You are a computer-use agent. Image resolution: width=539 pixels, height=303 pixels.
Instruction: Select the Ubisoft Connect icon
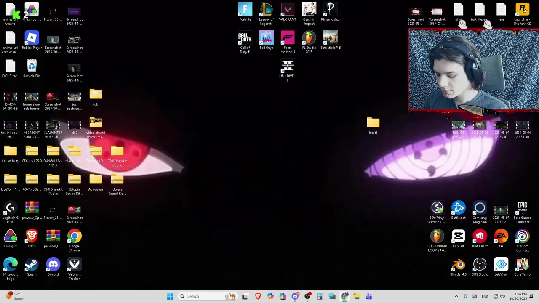[x=522, y=241]
